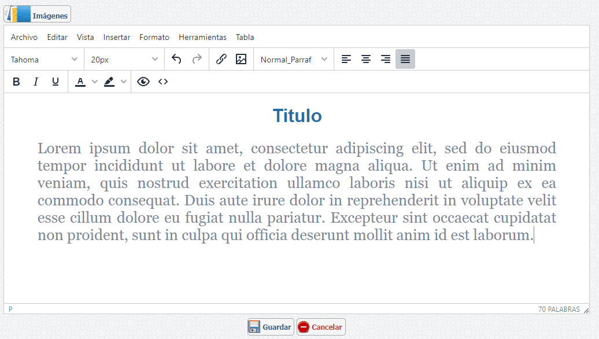Align the text to the right
Viewport: 599px width, 339px height.
pos(385,58)
